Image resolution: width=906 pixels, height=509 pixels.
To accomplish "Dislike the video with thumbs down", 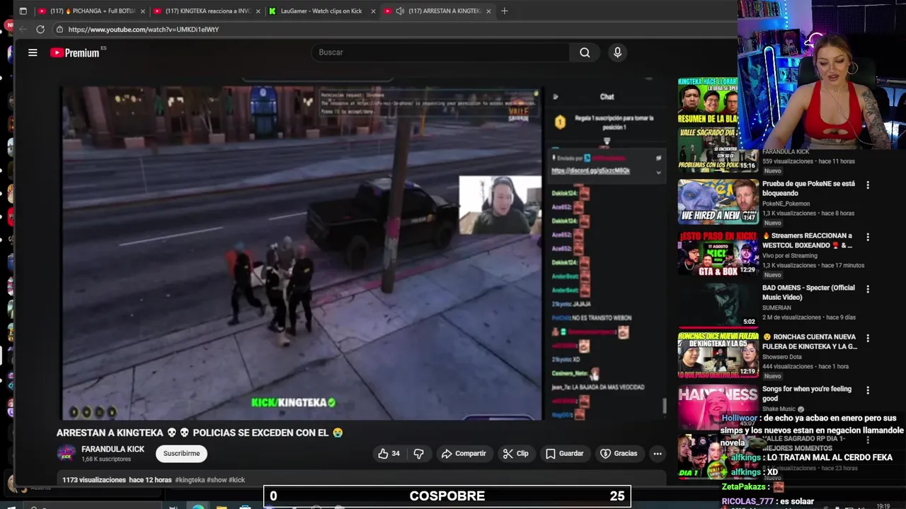I will point(418,454).
